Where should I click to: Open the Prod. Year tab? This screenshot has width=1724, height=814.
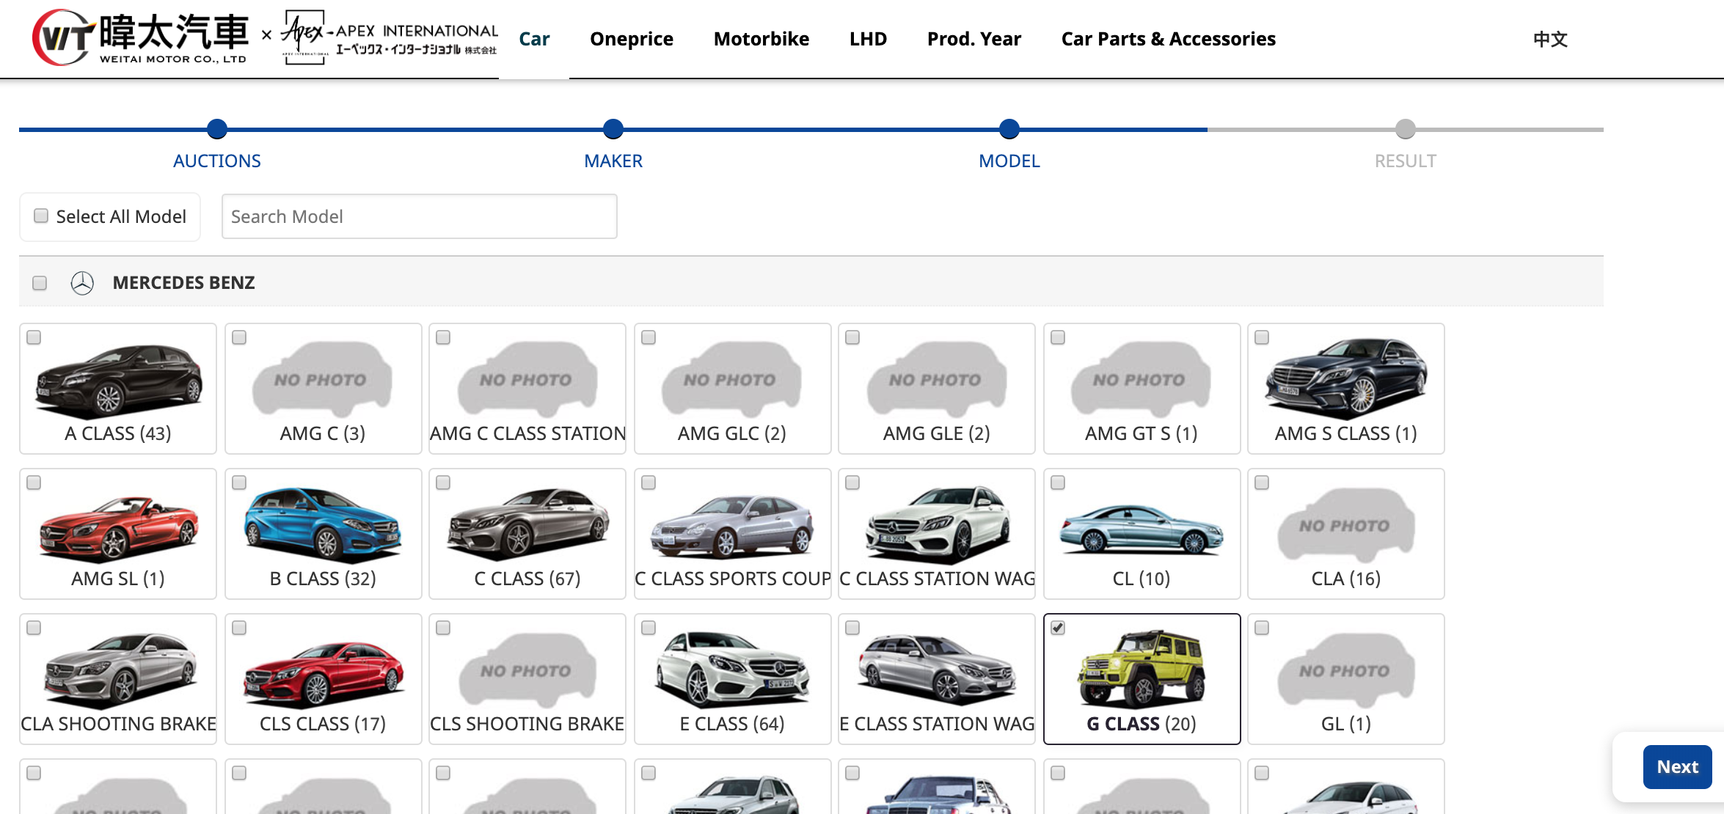pyautogui.click(x=974, y=39)
